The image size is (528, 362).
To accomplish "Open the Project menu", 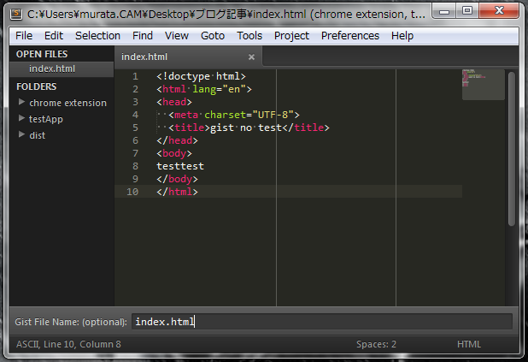I will [x=291, y=36].
